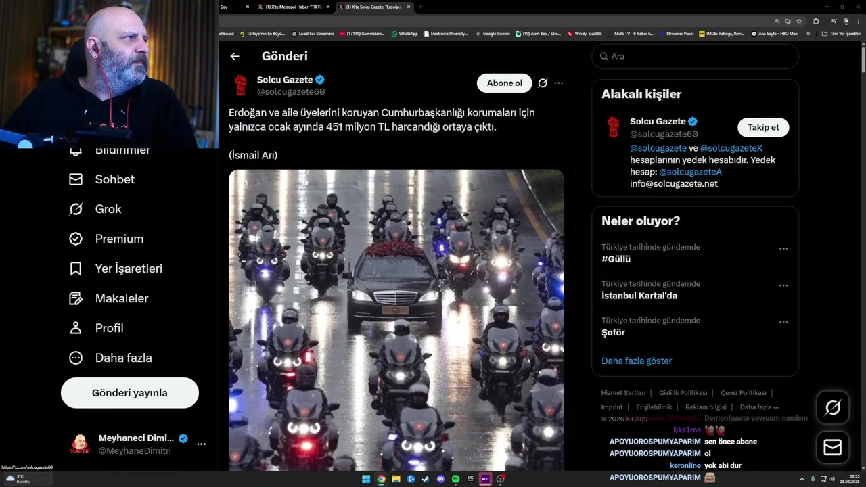Open the browser extensions puzzle icon

(x=816, y=21)
